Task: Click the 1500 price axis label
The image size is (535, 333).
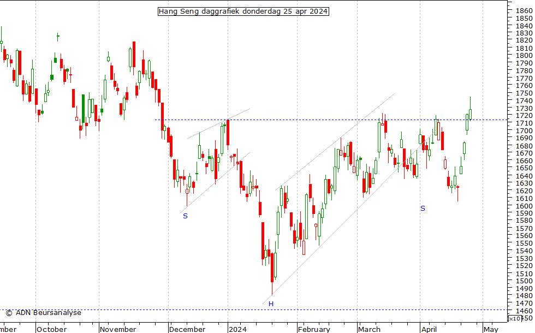Action: pyautogui.click(x=524, y=281)
